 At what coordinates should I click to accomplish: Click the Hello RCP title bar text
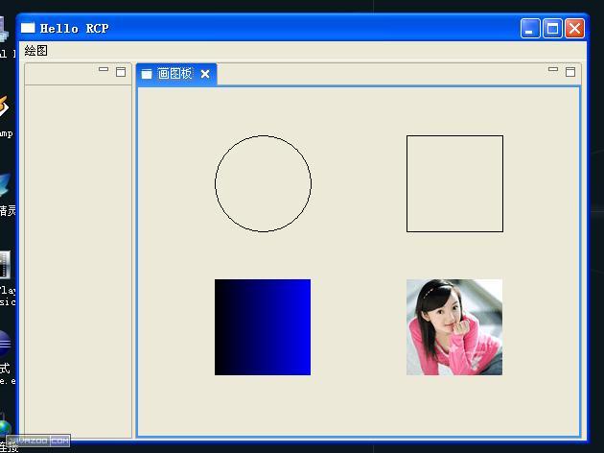coord(74,29)
